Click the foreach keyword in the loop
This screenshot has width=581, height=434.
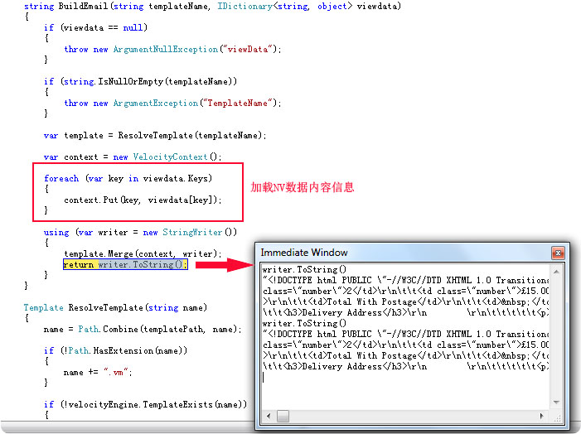[x=61, y=179]
